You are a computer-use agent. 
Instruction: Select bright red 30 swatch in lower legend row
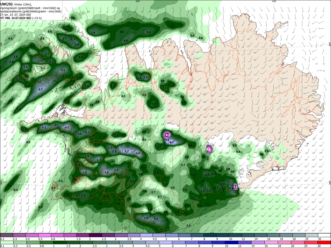click(x=324, y=243)
